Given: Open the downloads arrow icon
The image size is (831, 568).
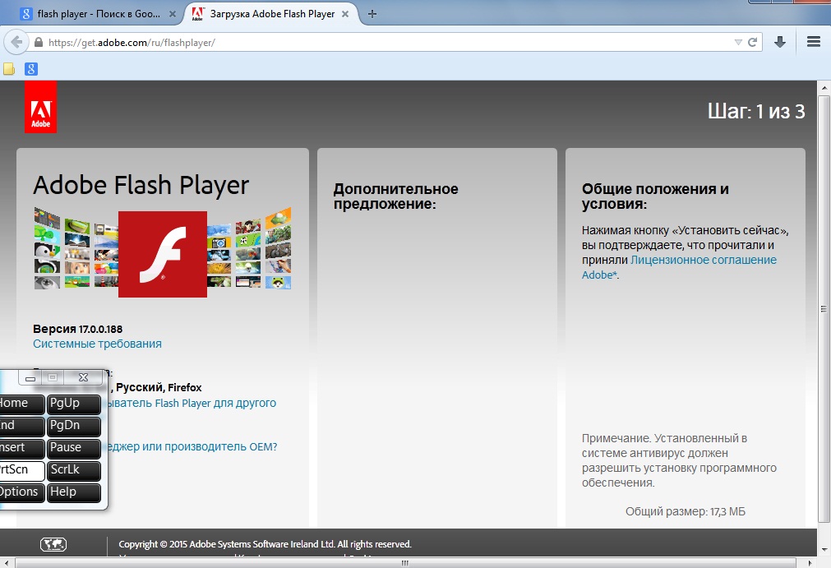Looking at the screenshot, I should (779, 43).
